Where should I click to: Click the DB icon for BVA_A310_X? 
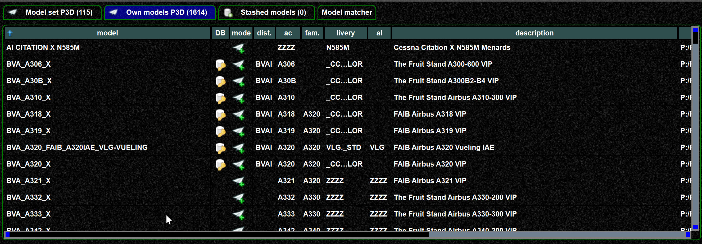[x=220, y=98]
